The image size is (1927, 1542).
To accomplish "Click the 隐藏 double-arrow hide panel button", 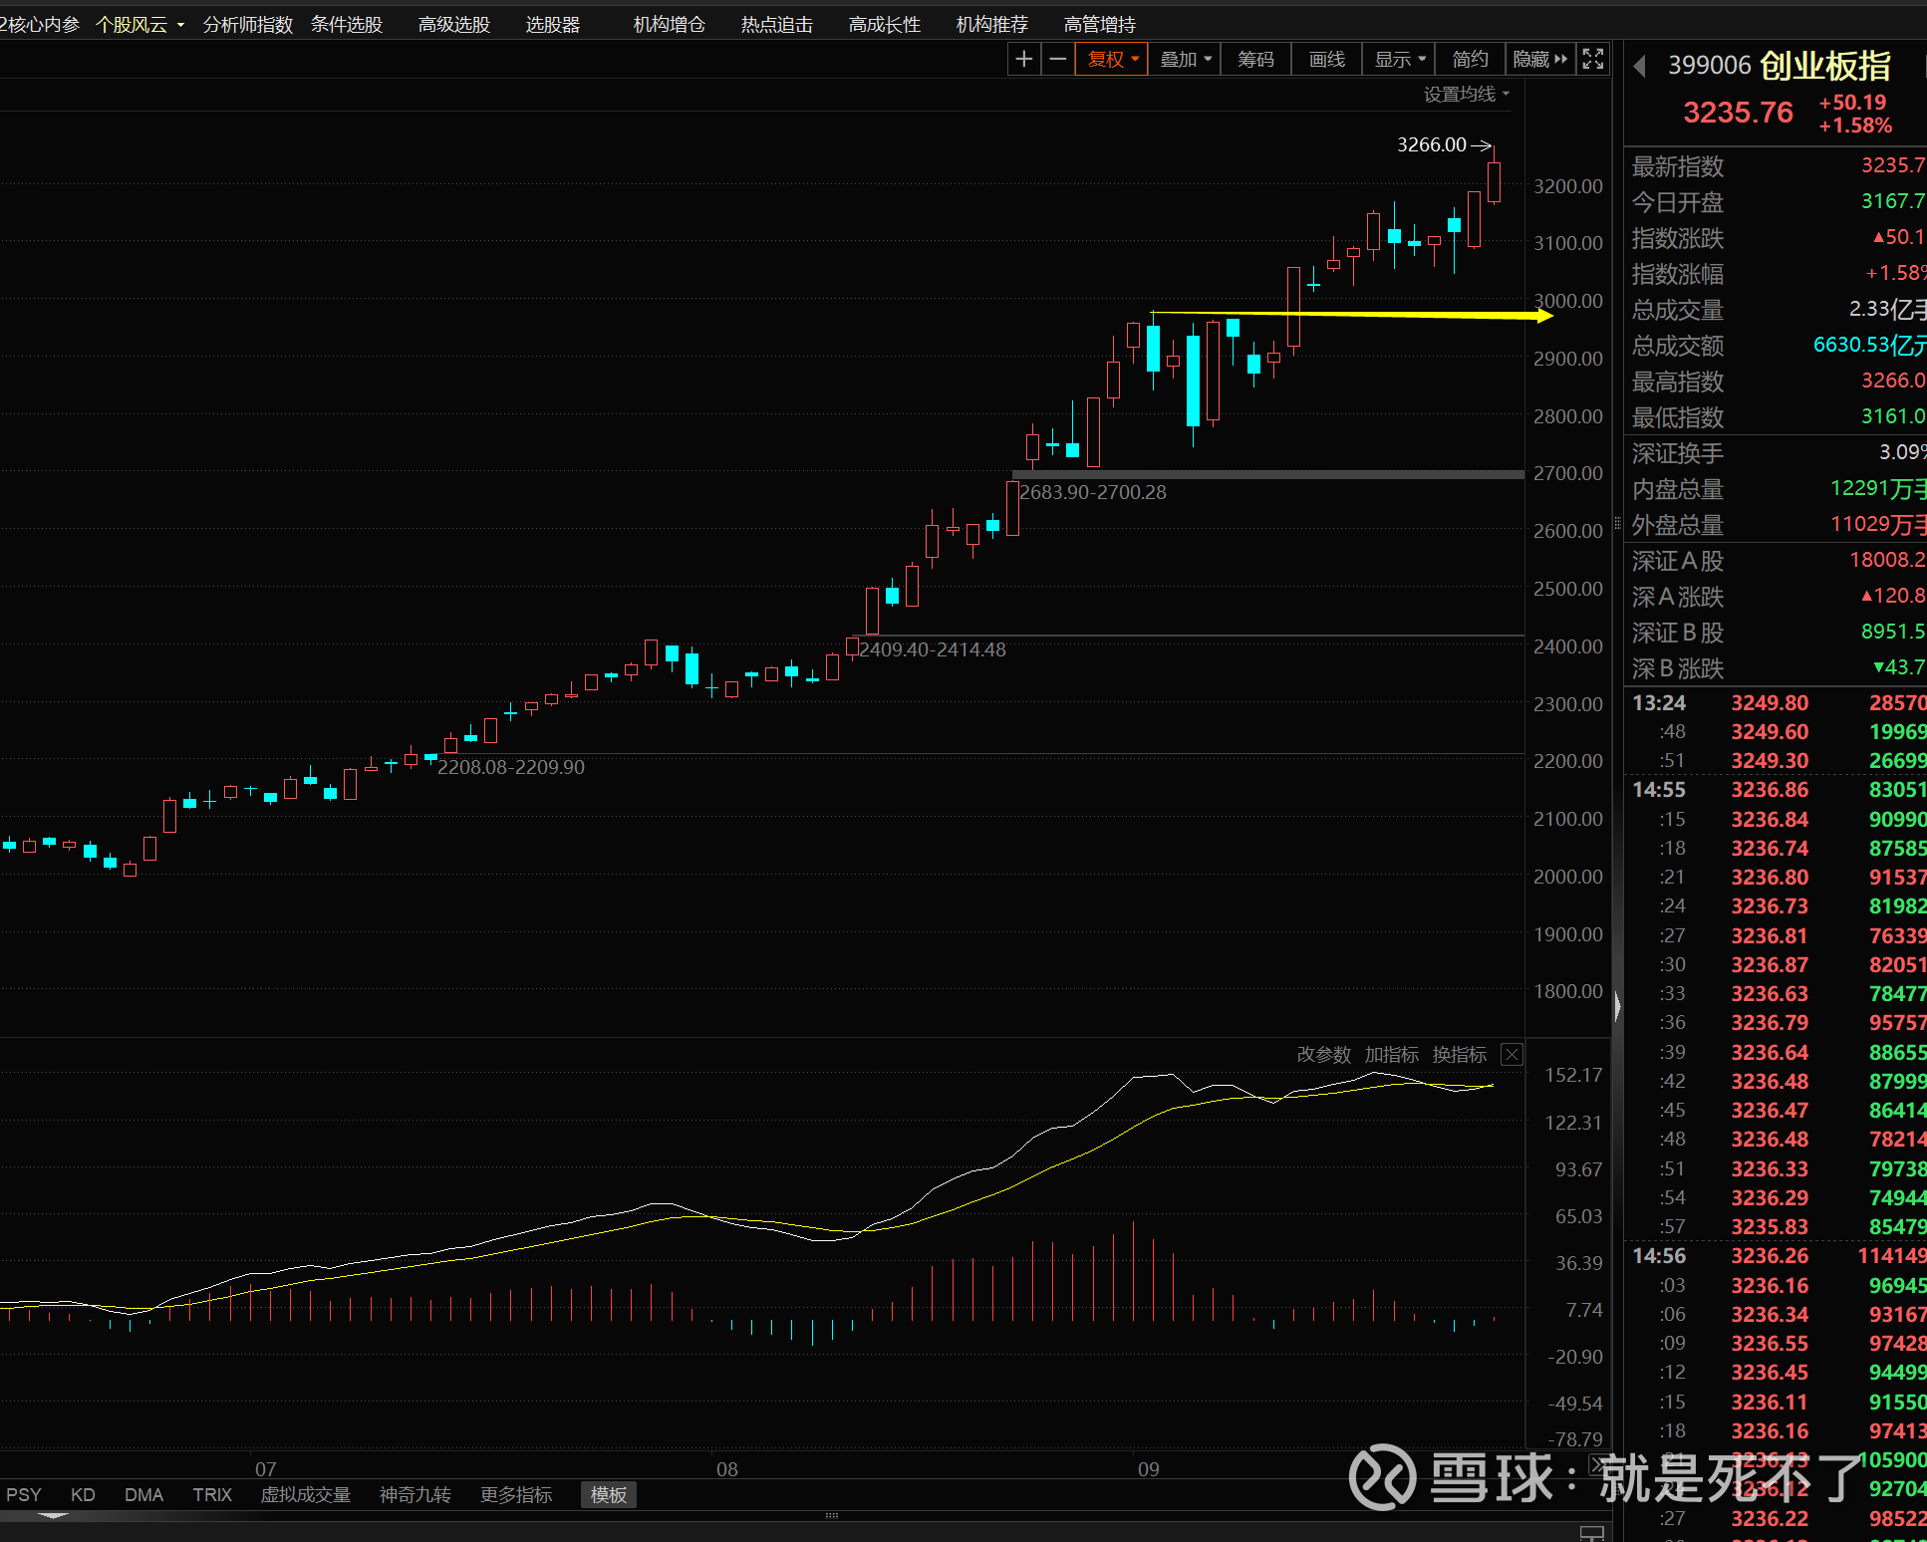I will click(x=1539, y=60).
